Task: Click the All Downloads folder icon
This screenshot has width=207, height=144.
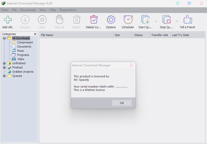Action: (9, 38)
